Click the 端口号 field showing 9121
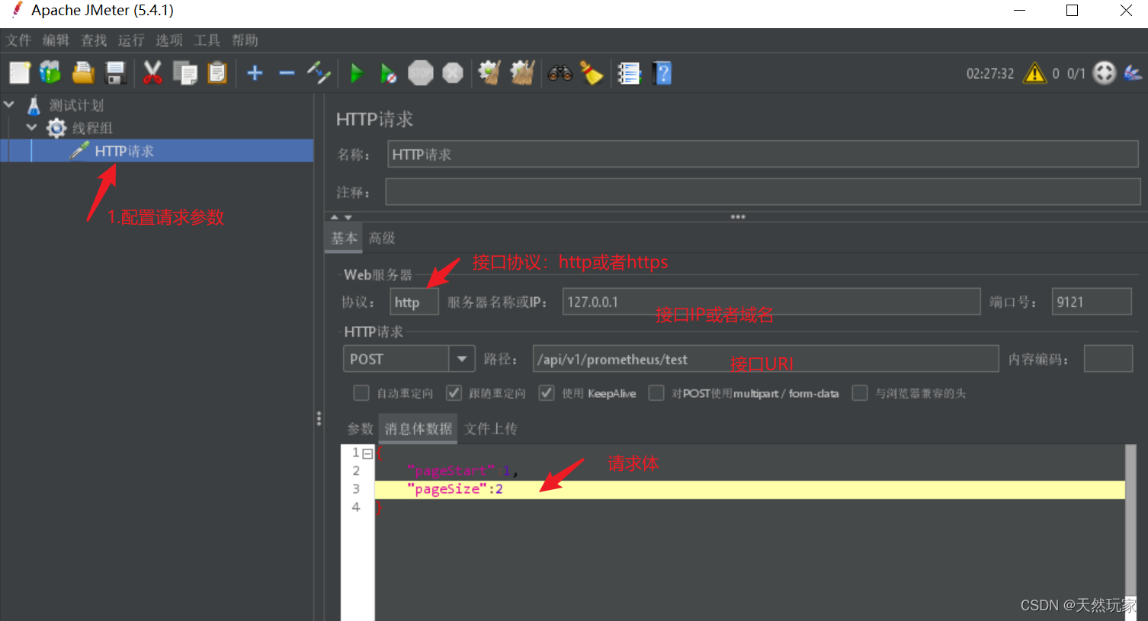Screen dimensions: 1148x621 click(x=1091, y=302)
